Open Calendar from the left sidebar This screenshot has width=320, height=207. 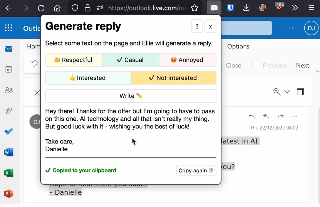tap(8, 69)
